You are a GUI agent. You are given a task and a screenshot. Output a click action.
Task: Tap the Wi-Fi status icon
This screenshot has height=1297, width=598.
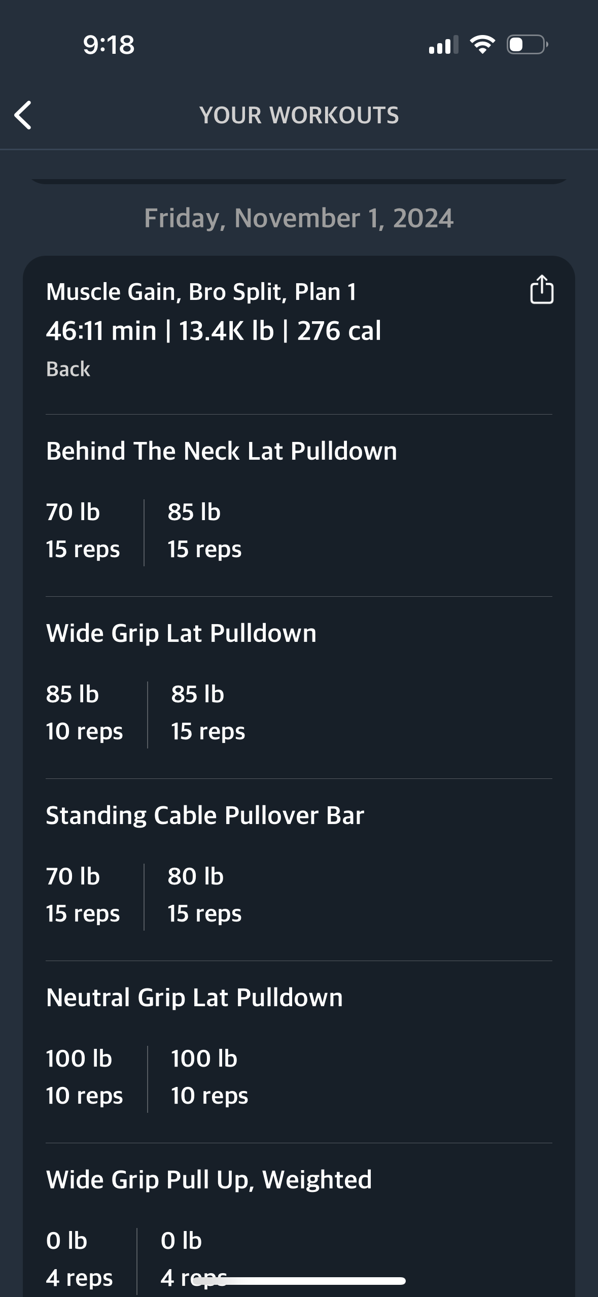(482, 45)
